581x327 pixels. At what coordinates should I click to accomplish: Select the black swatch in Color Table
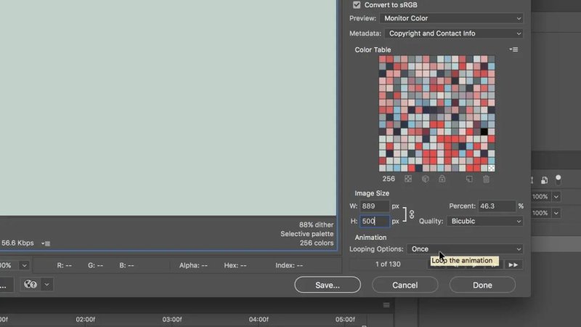point(484,132)
